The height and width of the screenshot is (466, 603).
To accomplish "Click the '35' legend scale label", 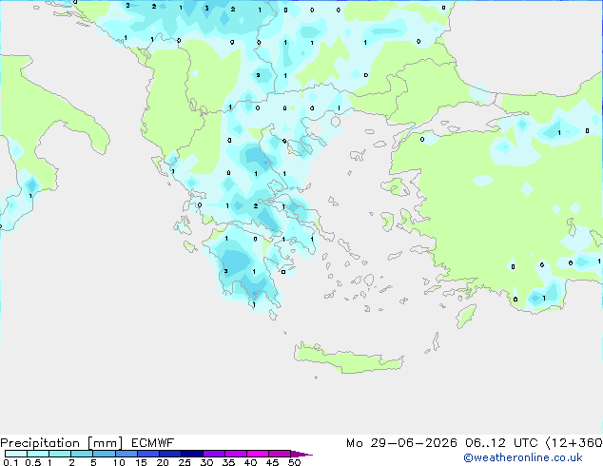I will coord(228,462).
